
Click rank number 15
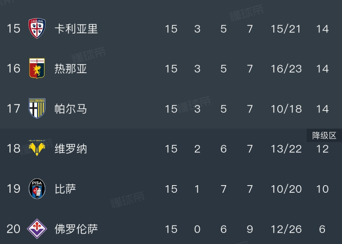13,28
